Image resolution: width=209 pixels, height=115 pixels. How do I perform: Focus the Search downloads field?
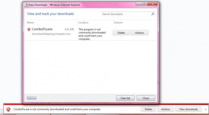[x=128, y=14]
